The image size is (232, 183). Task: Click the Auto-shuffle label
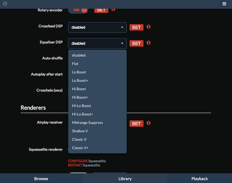coord(52,58)
